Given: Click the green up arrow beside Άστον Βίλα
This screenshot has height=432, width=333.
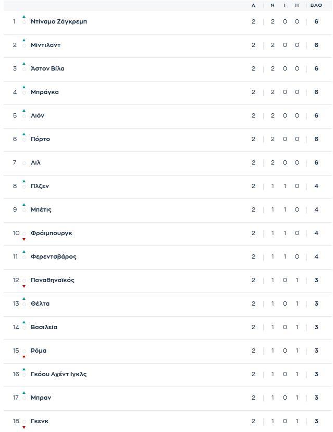Looking at the screenshot, I should click(24, 64).
